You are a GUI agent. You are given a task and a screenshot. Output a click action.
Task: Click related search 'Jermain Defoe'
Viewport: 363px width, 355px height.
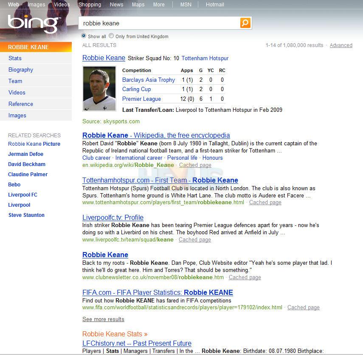tap(25, 154)
